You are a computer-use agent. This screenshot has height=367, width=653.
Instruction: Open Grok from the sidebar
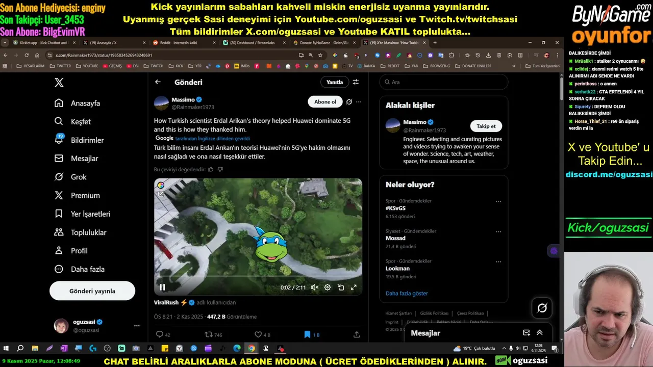click(x=70, y=177)
